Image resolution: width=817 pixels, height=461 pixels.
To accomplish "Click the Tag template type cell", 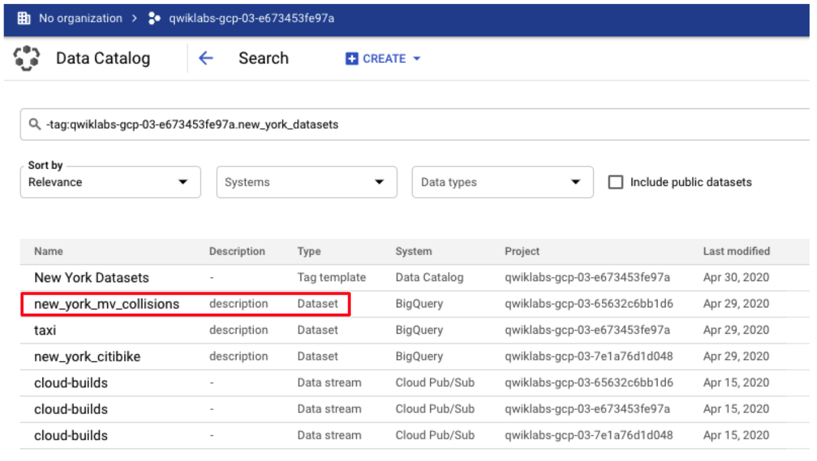I will (x=332, y=278).
